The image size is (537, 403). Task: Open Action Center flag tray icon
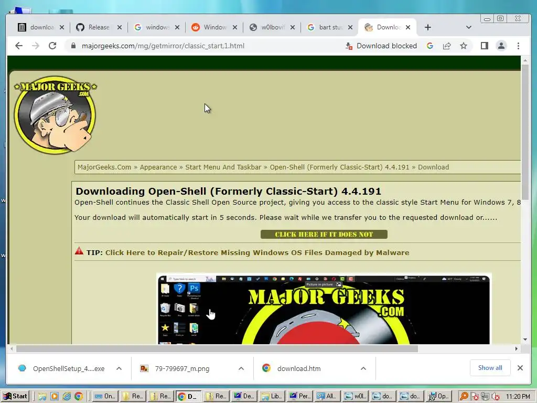coord(474,397)
